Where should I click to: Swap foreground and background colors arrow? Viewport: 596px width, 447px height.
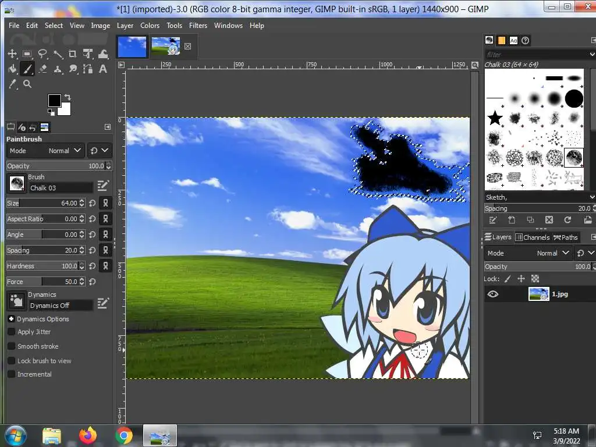coord(68,97)
